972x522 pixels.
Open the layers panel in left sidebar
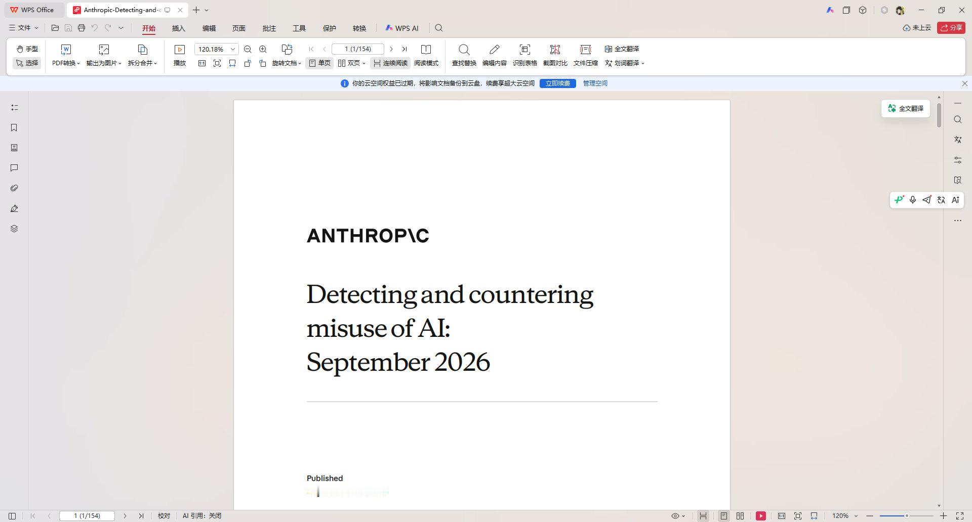coord(14,229)
